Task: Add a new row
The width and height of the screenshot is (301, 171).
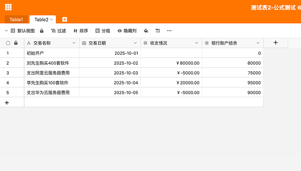Action: pyautogui.click(x=7, y=103)
